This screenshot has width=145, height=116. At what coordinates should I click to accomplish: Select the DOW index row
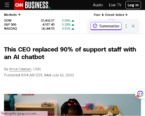39,21
